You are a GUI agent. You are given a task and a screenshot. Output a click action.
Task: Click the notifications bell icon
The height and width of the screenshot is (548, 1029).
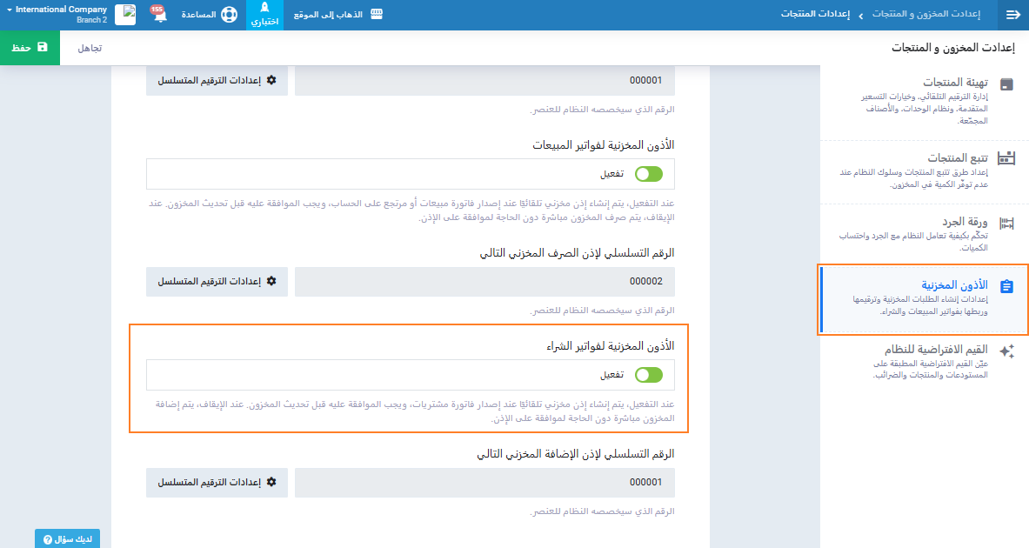click(160, 16)
